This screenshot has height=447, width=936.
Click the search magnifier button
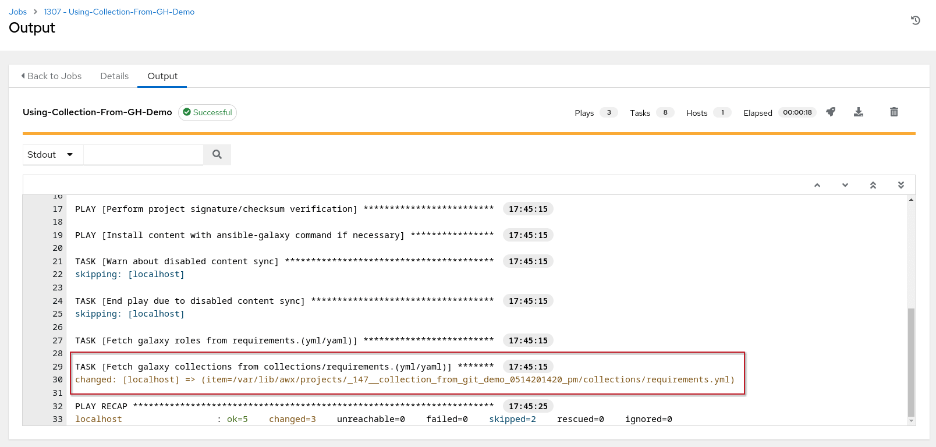point(217,154)
